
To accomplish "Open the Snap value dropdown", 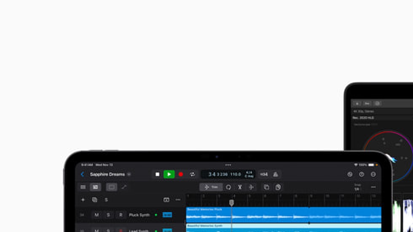I will (357, 187).
